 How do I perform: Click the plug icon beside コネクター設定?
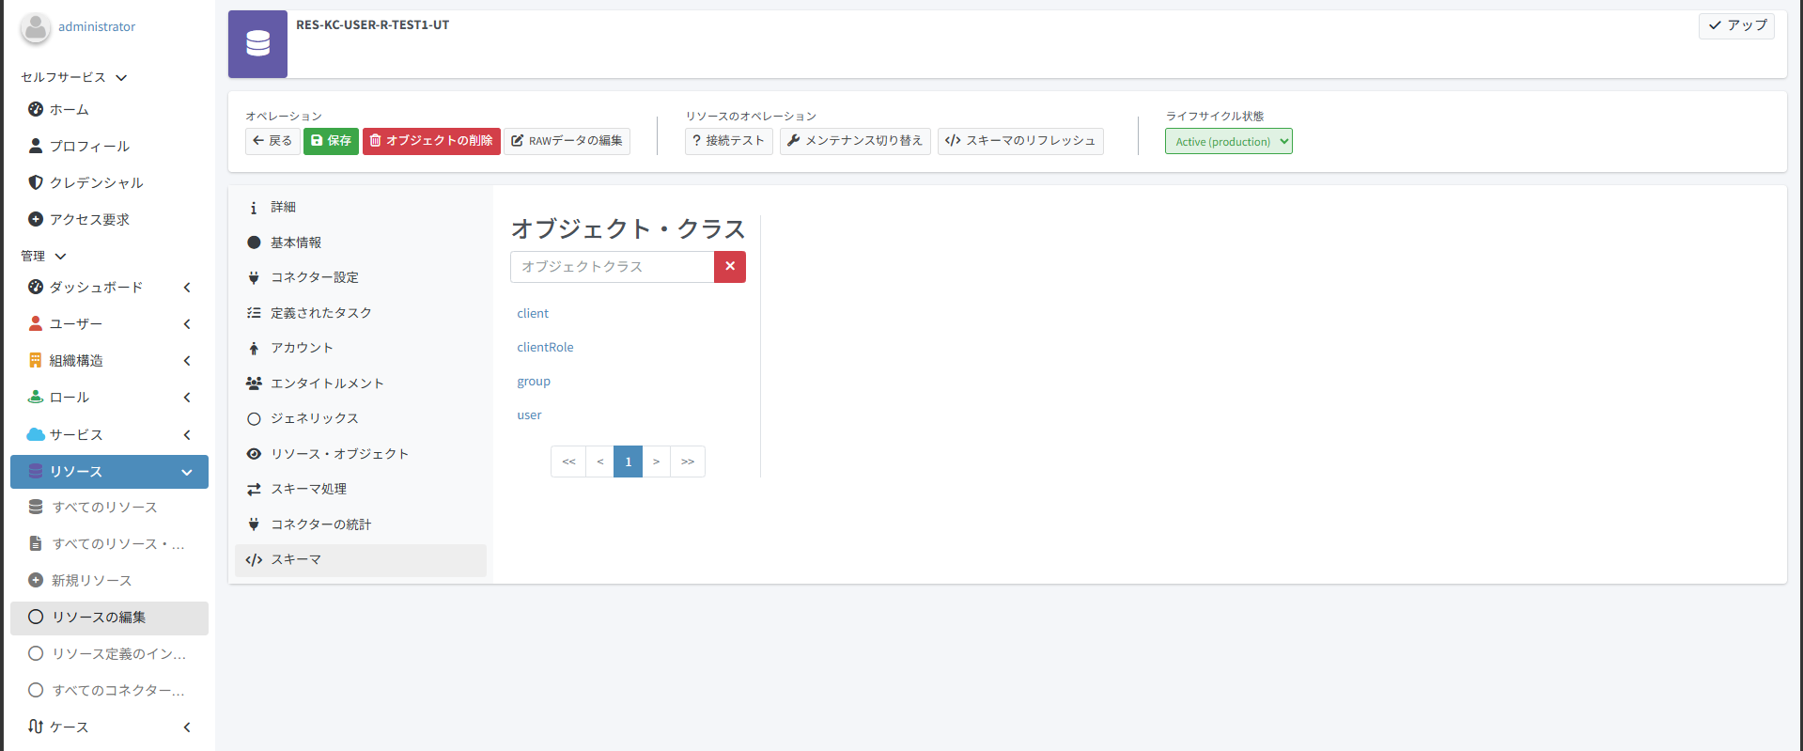pos(254,277)
